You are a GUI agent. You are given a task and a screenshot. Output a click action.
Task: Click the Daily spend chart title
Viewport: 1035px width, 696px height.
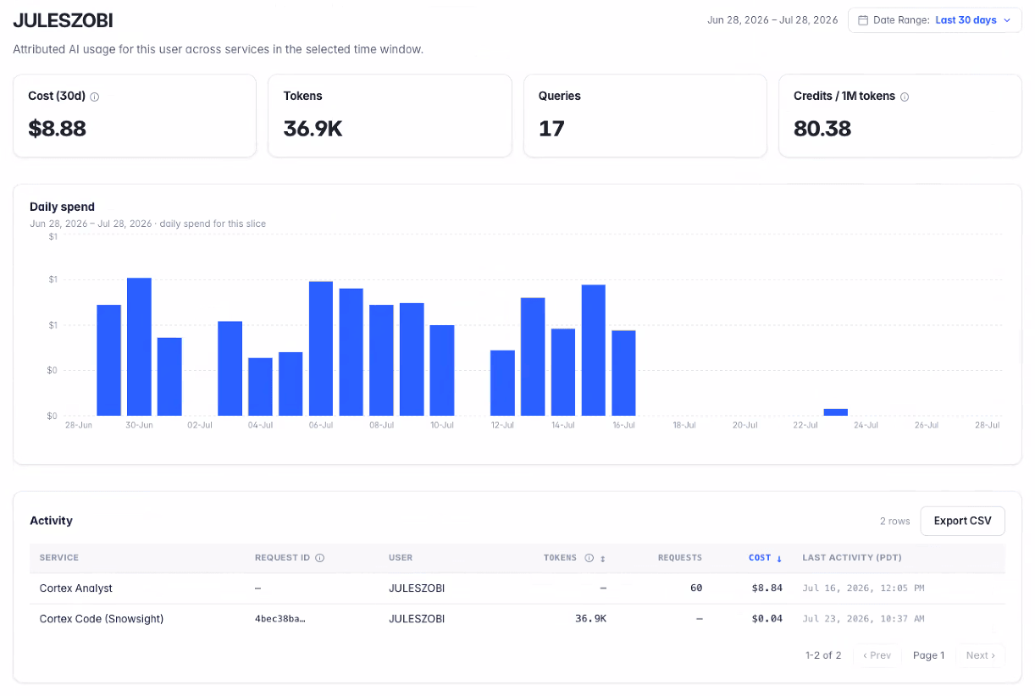62,207
